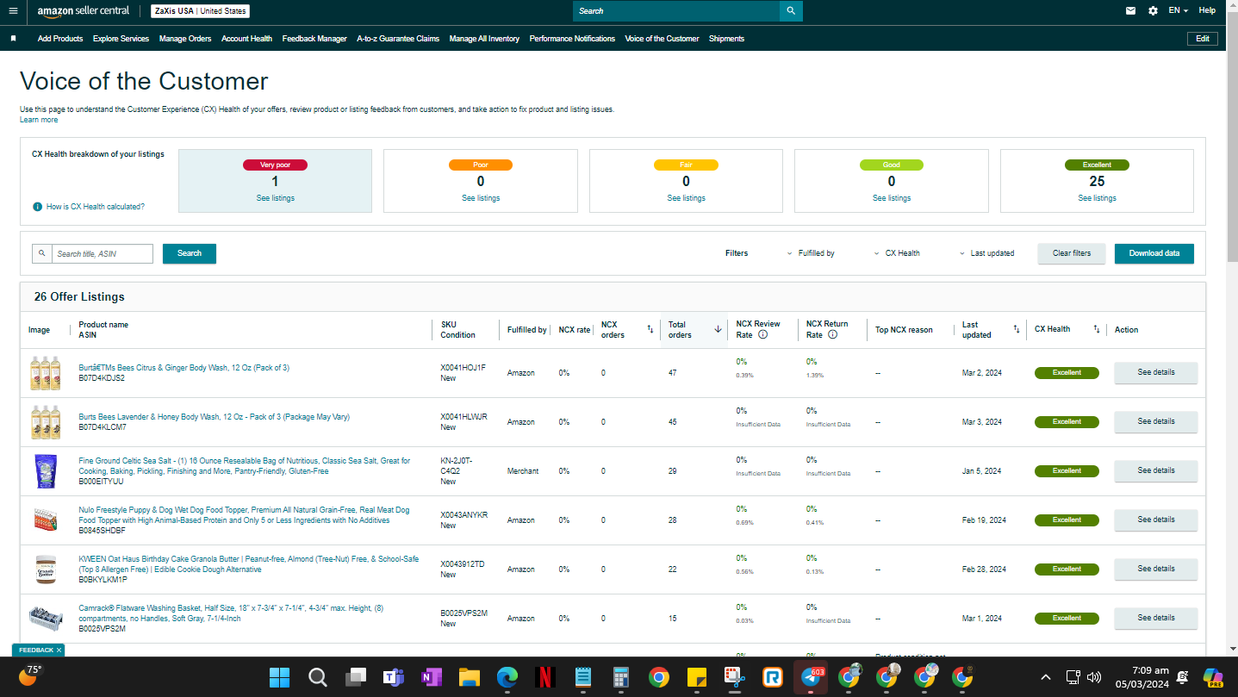Image resolution: width=1238 pixels, height=697 pixels.
Task: Open KWEEN Oat Haus Granola Butter link
Action: (x=249, y=564)
